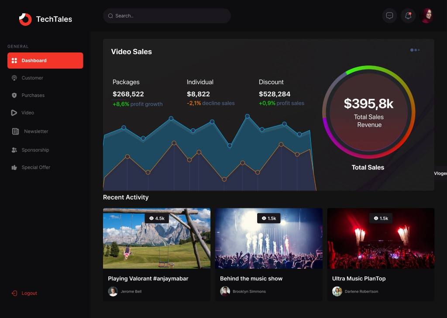
Task: Focus the Search input field
Action: tap(167, 16)
